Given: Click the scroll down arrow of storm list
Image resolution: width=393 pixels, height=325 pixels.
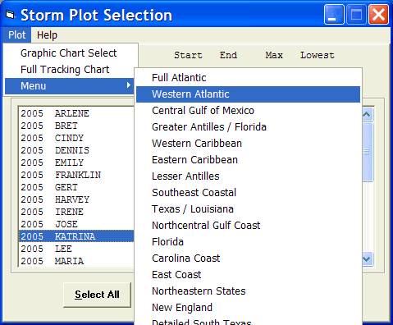Looking at the screenshot, I should point(367,259).
